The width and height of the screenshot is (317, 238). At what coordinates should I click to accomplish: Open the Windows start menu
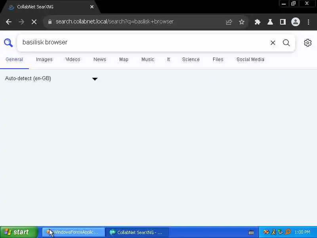tap(19, 232)
